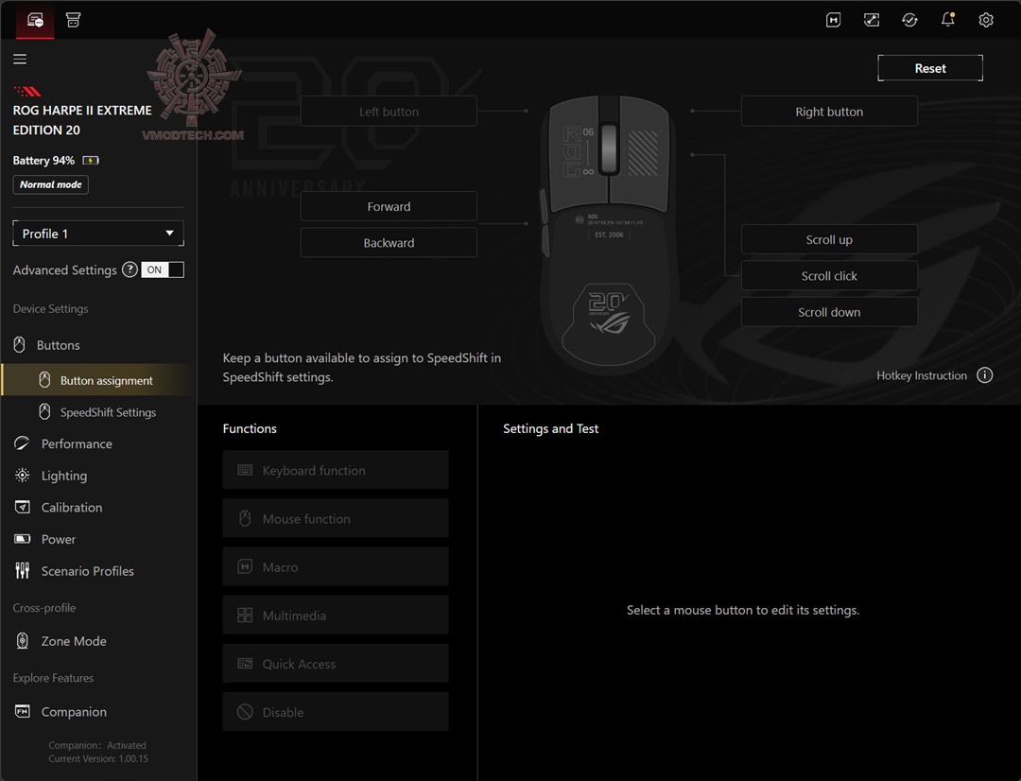The width and height of the screenshot is (1021, 781).
Task: Select the Scroll down assignment
Action: 829,312
